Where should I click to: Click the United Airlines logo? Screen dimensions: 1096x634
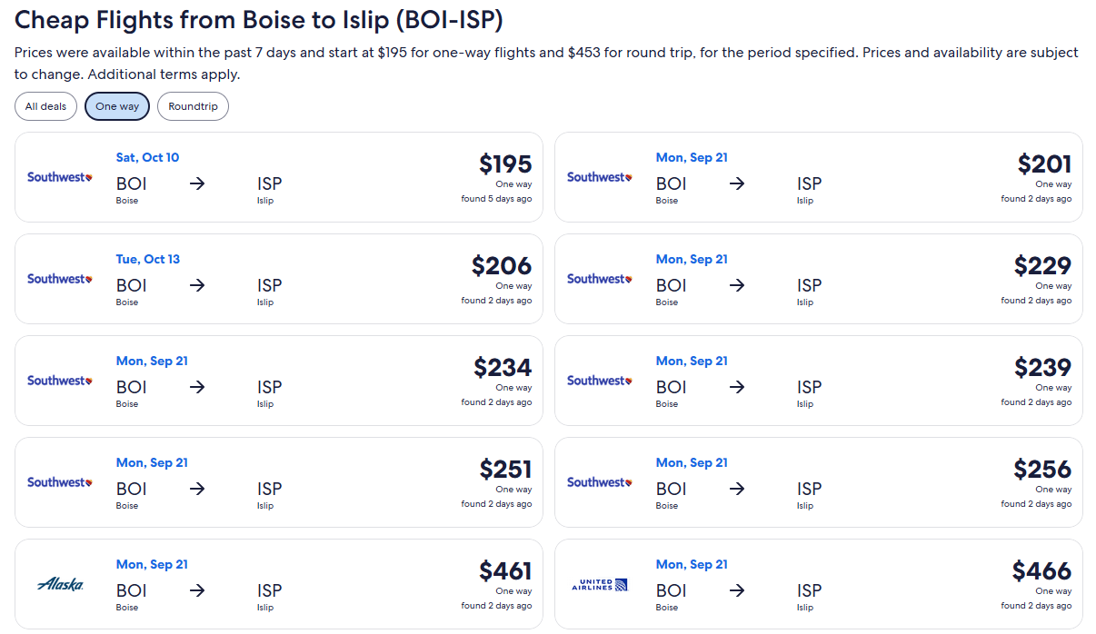click(600, 584)
